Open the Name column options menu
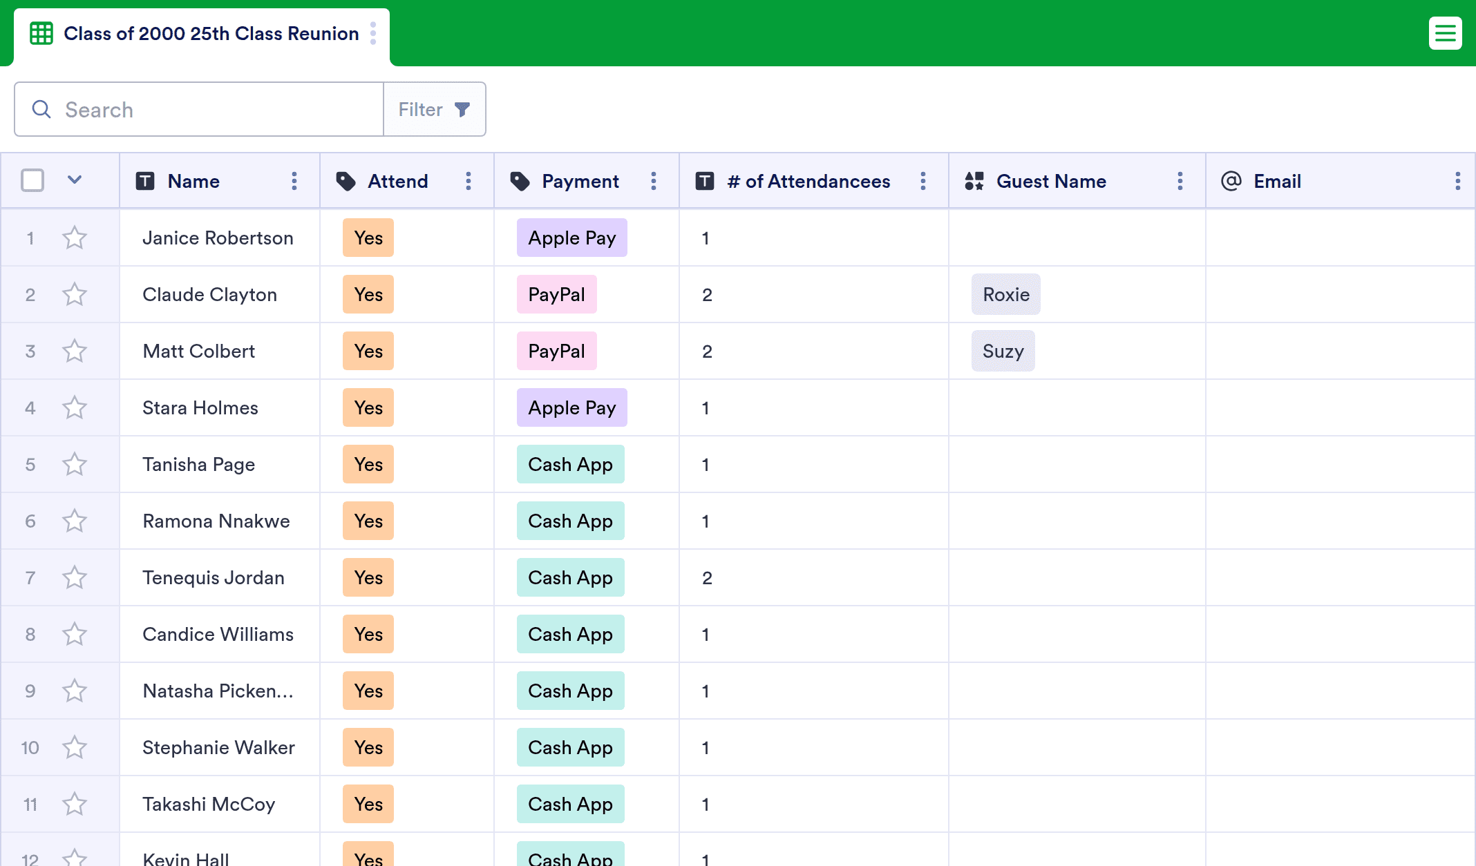Image resolution: width=1476 pixels, height=866 pixels. click(294, 181)
